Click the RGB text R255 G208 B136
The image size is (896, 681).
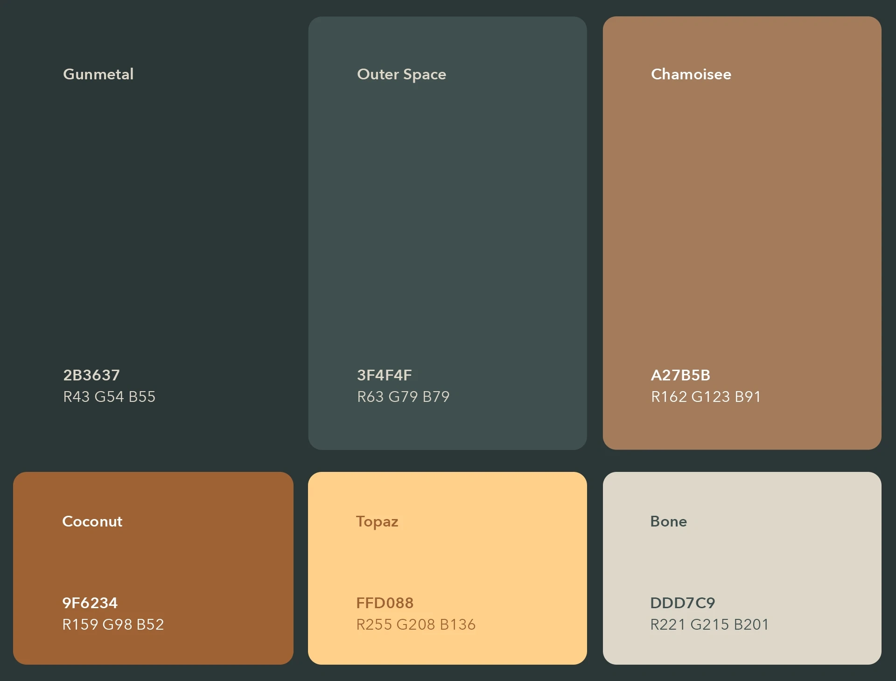415,625
